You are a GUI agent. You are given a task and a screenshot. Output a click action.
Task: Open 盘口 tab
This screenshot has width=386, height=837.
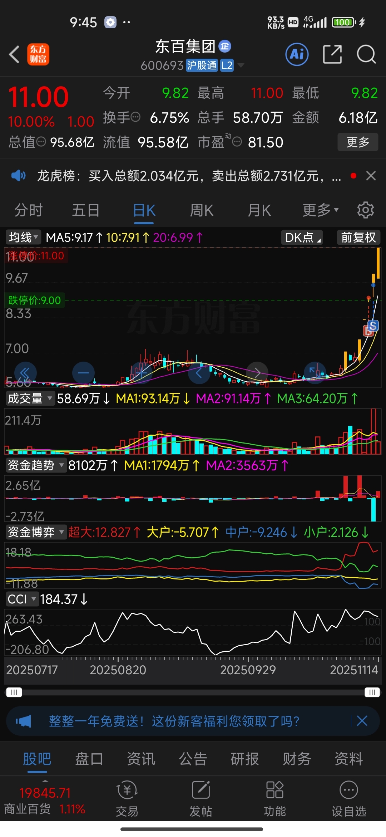89,759
